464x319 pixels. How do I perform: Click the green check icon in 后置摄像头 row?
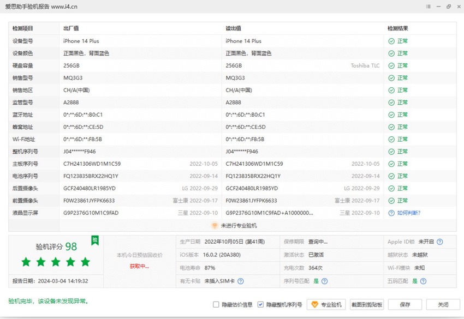click(x=391, y=188)
